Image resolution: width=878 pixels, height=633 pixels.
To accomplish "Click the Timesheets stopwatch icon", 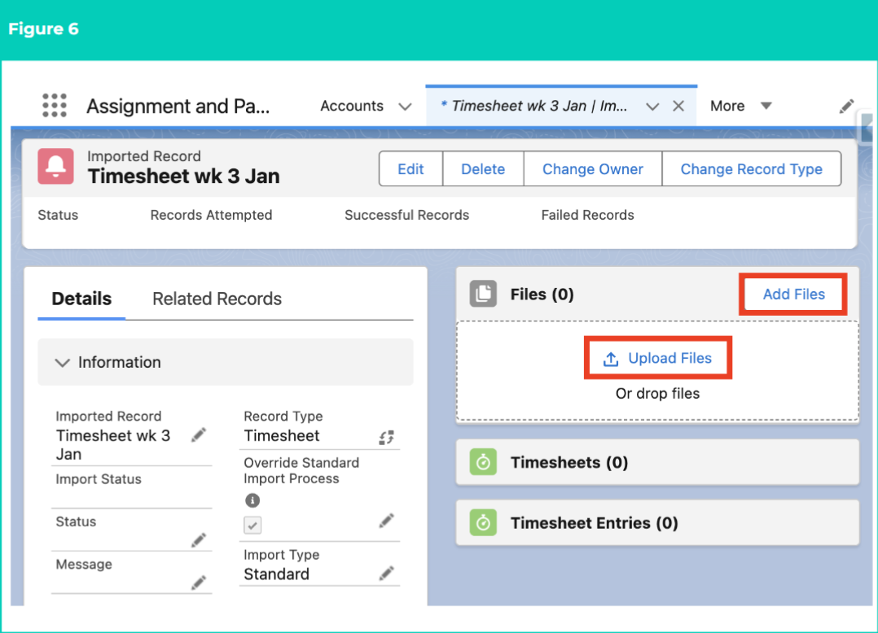I will coord(483,462).
